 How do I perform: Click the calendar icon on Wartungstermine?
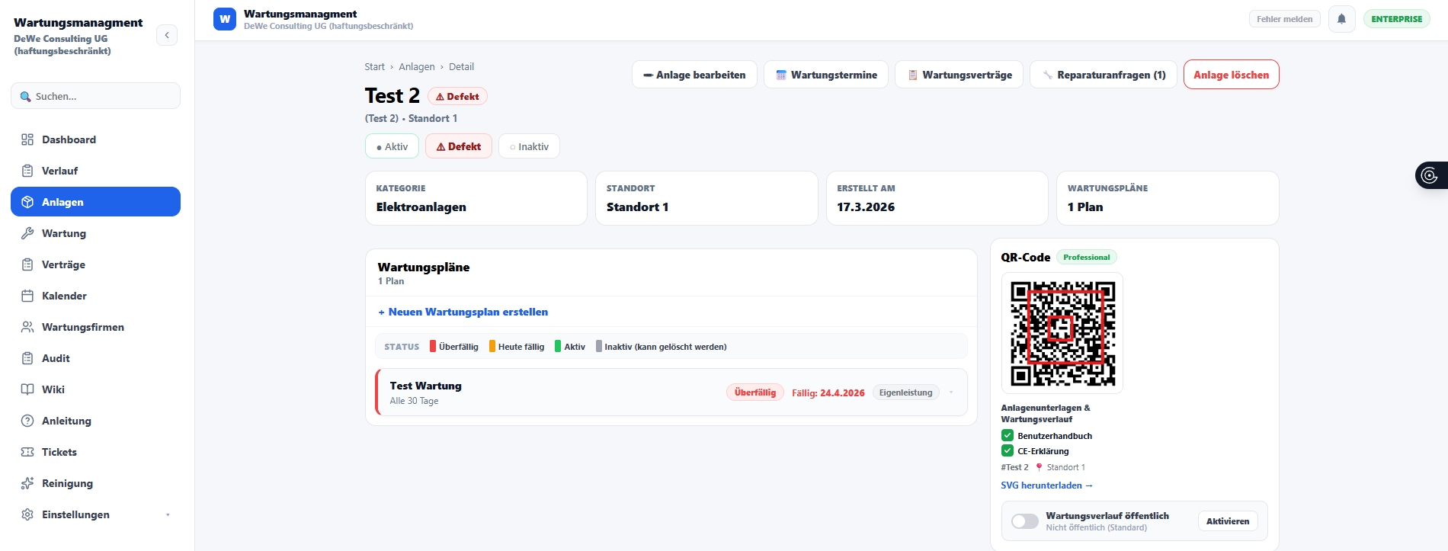[781, 75]
